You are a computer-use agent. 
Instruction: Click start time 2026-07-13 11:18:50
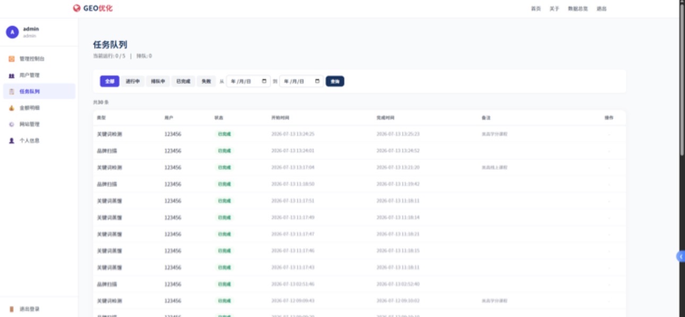[x=293, y=184]
